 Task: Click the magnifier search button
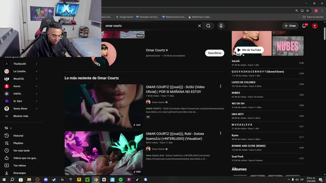point(208,26)
